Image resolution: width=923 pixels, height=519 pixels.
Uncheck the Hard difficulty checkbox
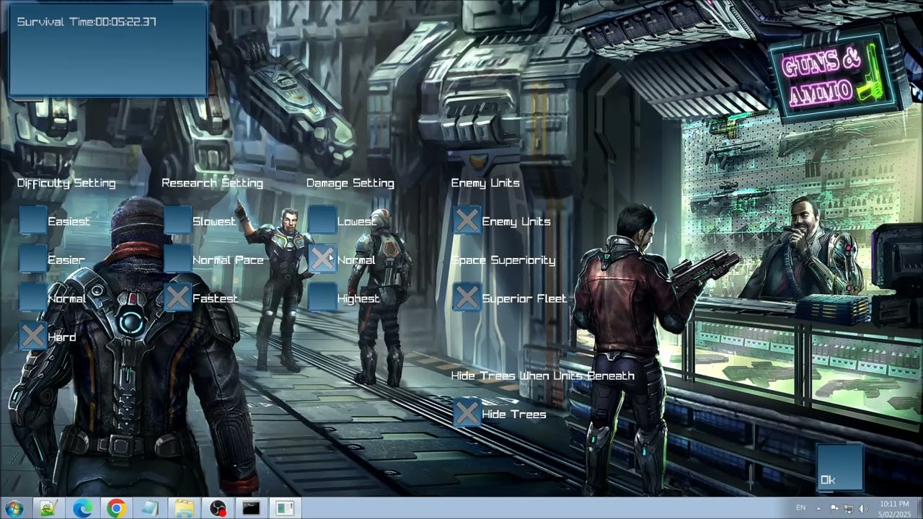[x=32, y=336]
